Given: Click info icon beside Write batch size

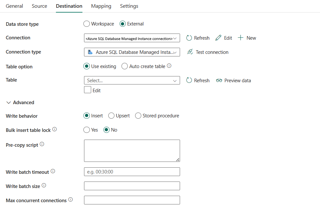Looking at the screenshot, I should (44, 185).
